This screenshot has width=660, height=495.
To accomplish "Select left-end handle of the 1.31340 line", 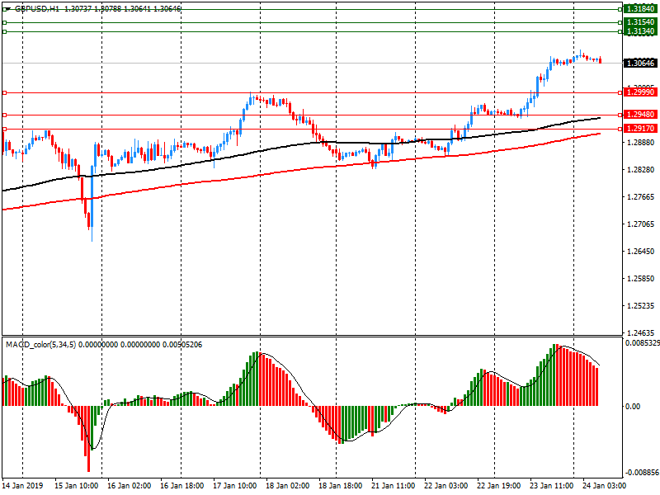I will pos(5,31).
